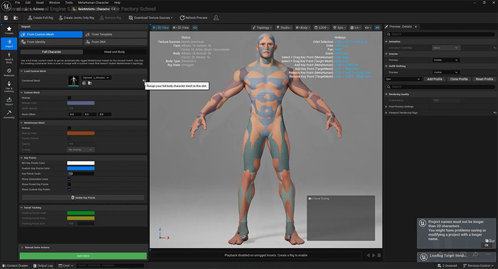
Task: Switch to Head and Body tab
Action: pyautogui.click(x=115, y=51)
